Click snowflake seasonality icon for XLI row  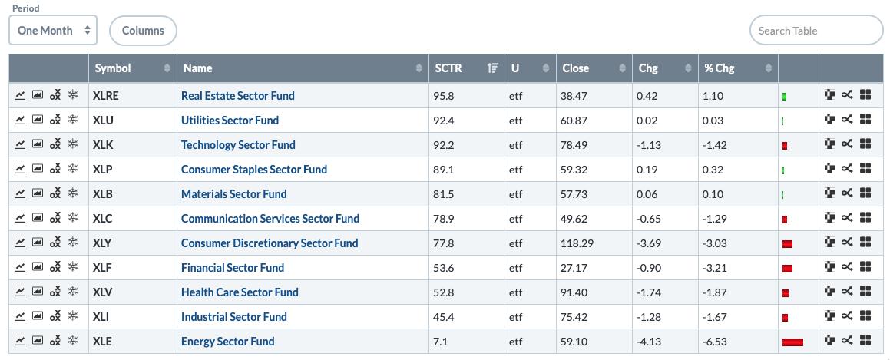[73, 316]
